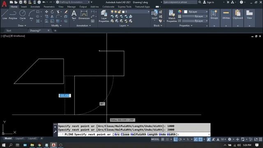Viewport: 263px width, 148px height.
Task: Open Layer Properties manager
Action: 104,16
